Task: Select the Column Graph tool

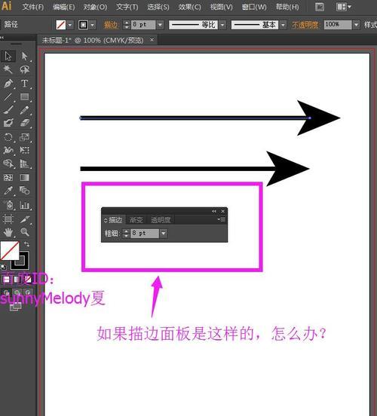Action: 24,205
